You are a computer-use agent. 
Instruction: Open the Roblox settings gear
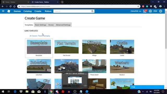161,11
